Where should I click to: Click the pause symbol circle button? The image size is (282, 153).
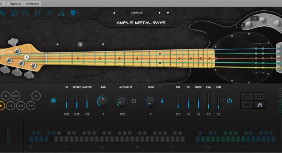[x=11, y=105]
